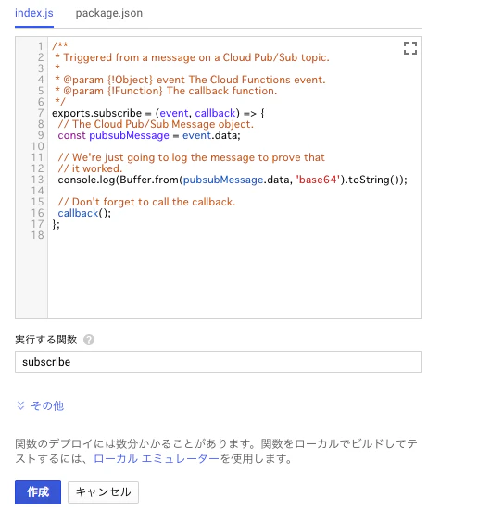Expand code editor to fullscreen
The image size is (503, 510).
[x=409, y=48]
